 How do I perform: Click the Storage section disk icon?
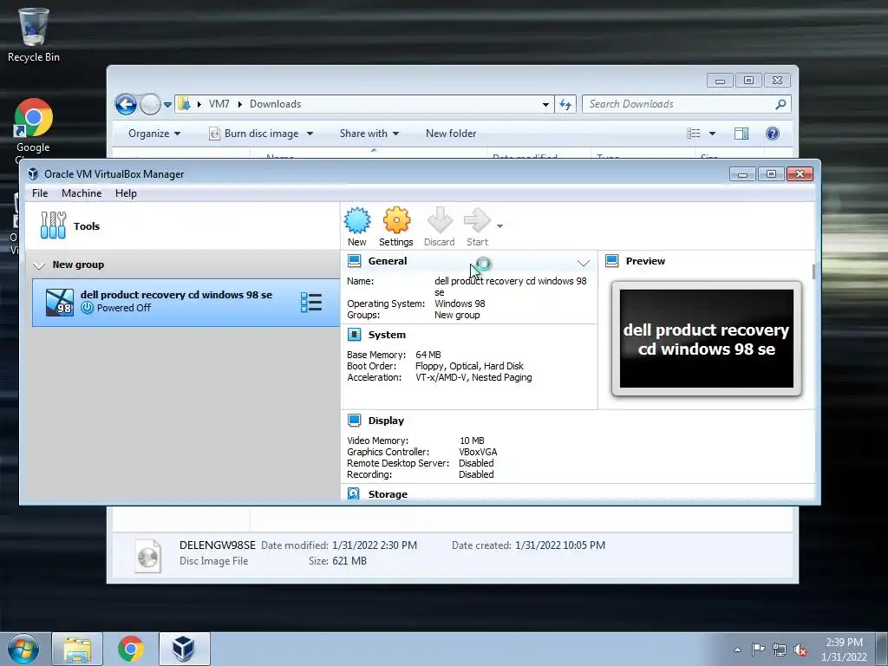(354, 493)
